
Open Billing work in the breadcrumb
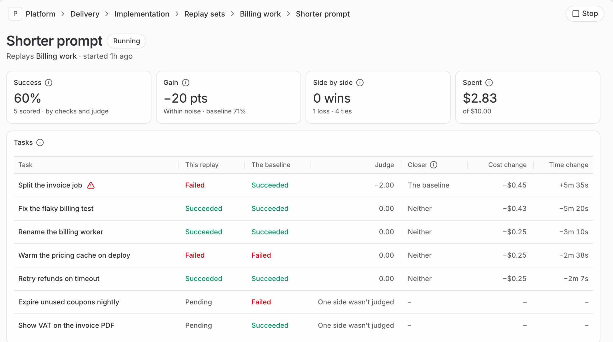pos(260,14)
